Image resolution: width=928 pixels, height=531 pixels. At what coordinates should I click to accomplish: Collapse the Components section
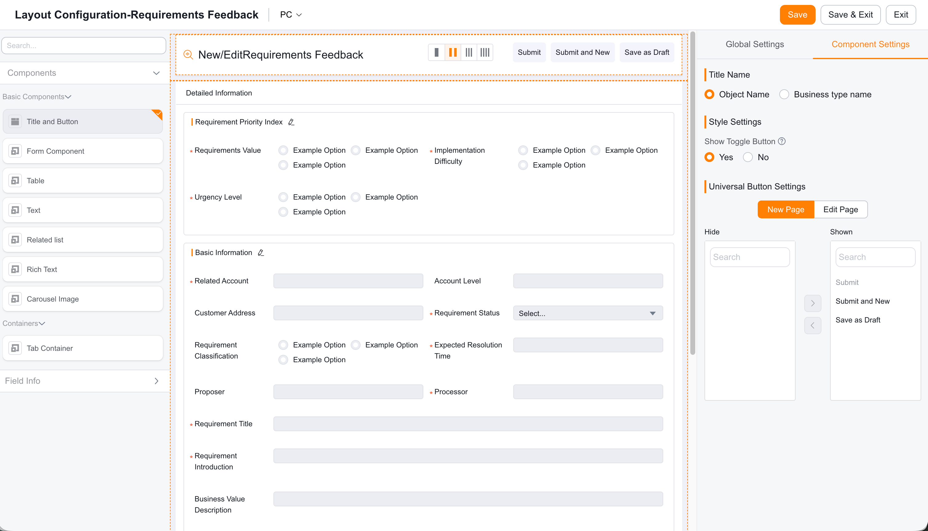click(x=156, y=73)
